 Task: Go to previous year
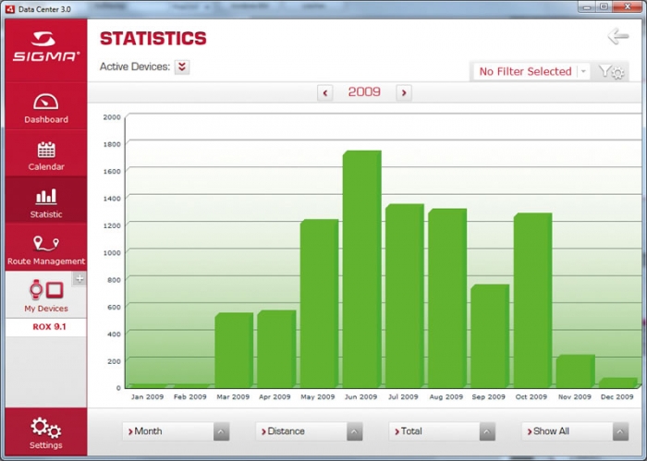(x=324, y=92)
